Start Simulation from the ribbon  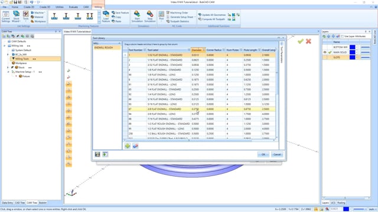tap(137, 16)
